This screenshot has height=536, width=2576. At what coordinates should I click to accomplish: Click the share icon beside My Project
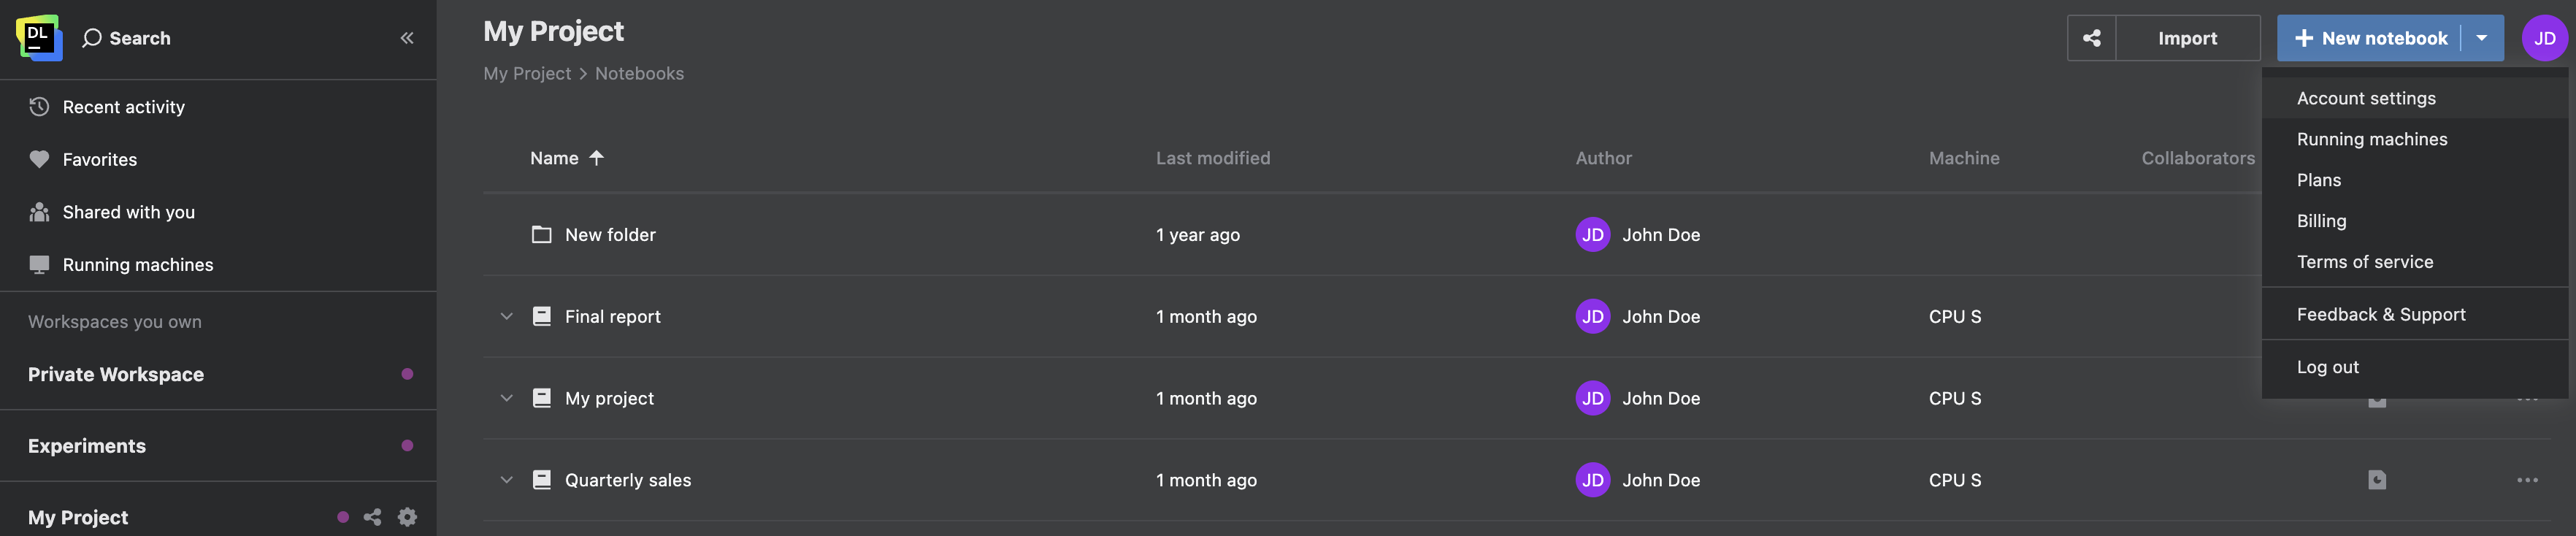click(372, 517)
